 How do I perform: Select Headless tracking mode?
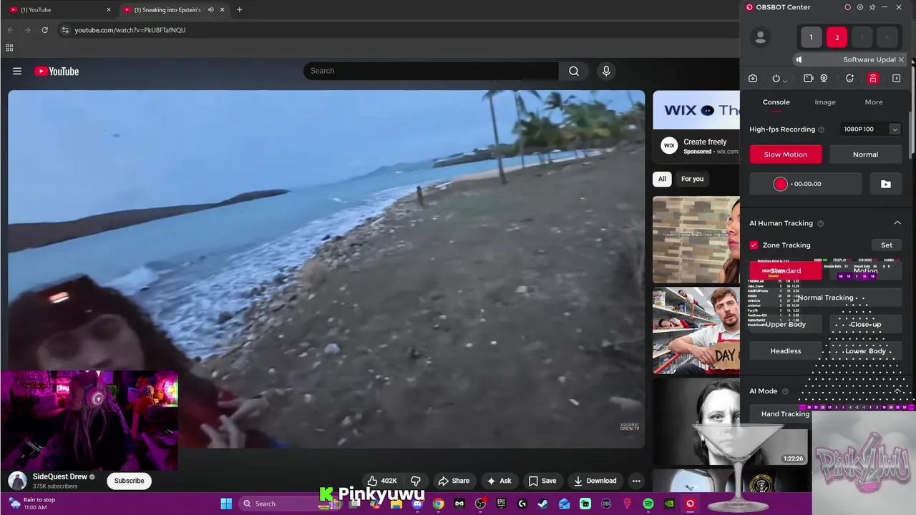tap(786, 351)
